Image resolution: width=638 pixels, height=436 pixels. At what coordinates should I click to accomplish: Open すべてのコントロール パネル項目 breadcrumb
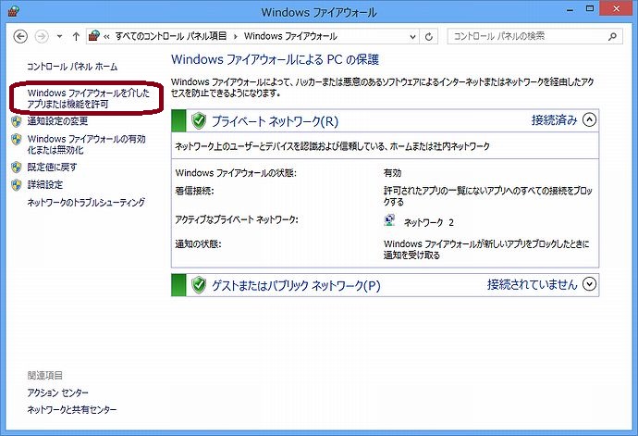coord(170,36)
